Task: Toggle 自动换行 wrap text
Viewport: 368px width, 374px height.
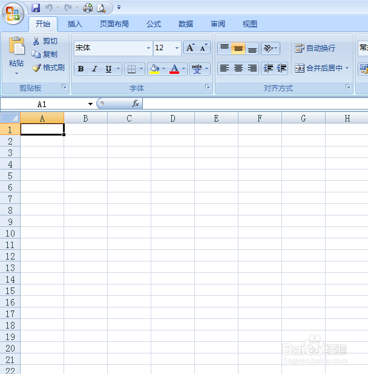Action: [x=315, y=48]
